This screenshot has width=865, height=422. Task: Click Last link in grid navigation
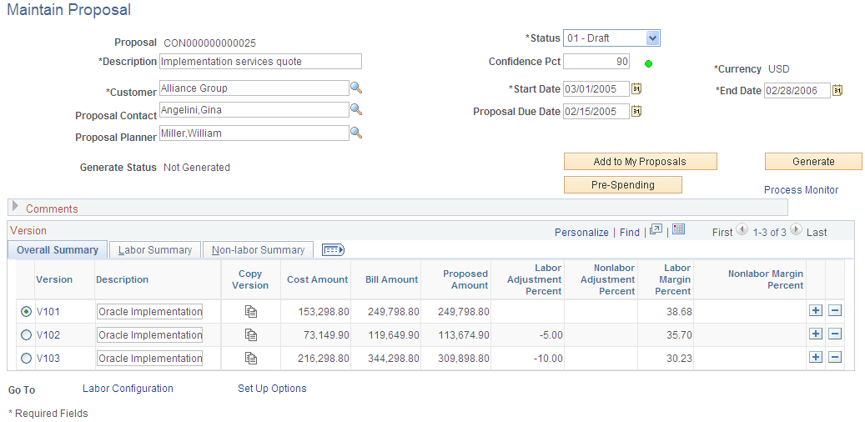pos(817,232)
